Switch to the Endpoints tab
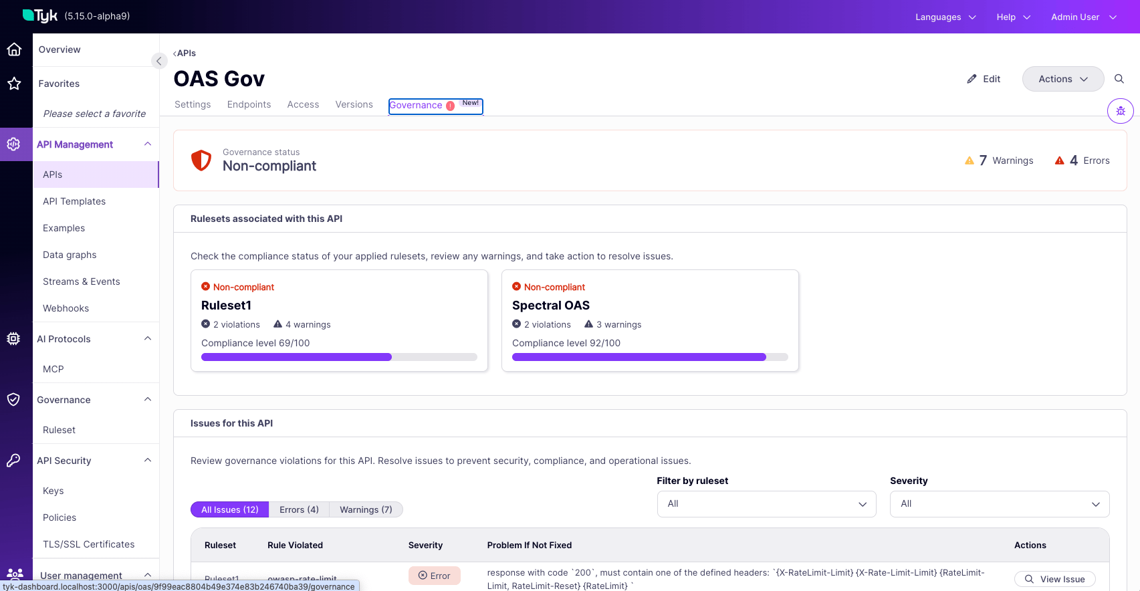The height and width of the screenshot is (591, 1140). click(x=249, y=104)
